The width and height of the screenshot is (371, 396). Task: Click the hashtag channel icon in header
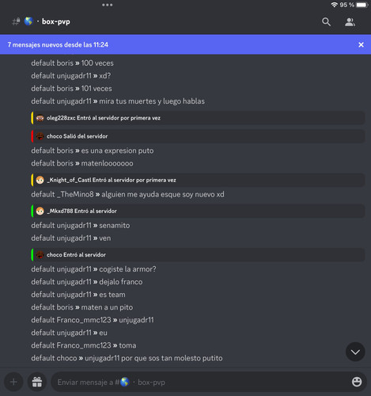16,21
